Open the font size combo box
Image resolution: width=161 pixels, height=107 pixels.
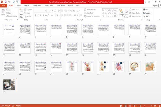[49, 11]
